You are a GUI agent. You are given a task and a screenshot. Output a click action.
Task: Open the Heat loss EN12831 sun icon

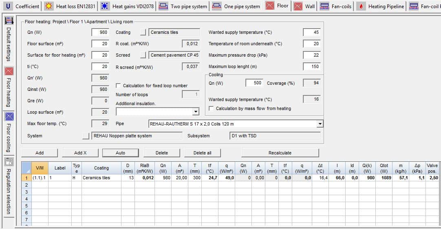point(49,6)
